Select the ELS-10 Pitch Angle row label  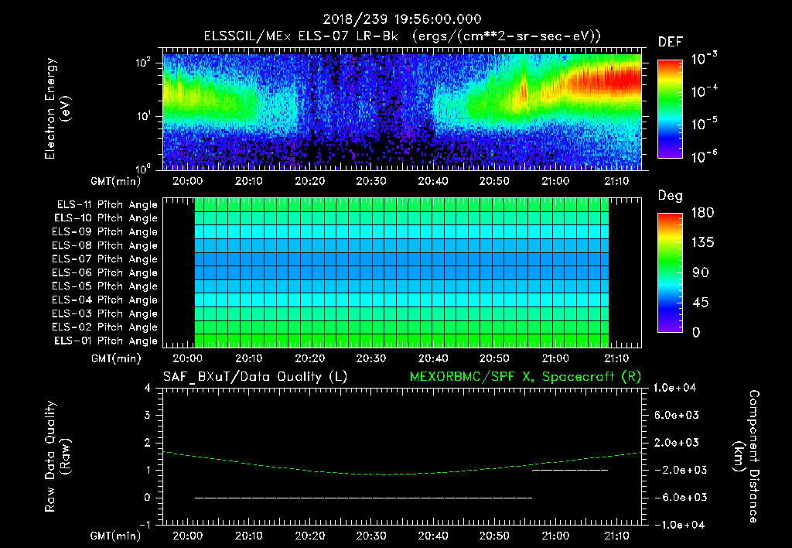click(x=106, y=218)
